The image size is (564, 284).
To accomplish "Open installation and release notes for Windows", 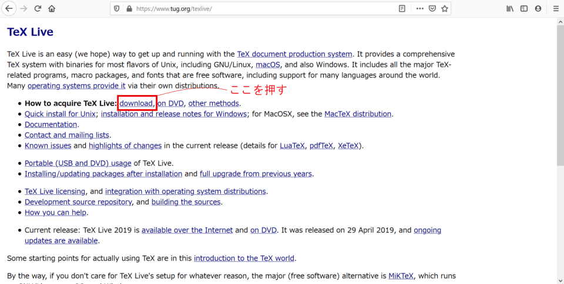I will coord(174,114).
